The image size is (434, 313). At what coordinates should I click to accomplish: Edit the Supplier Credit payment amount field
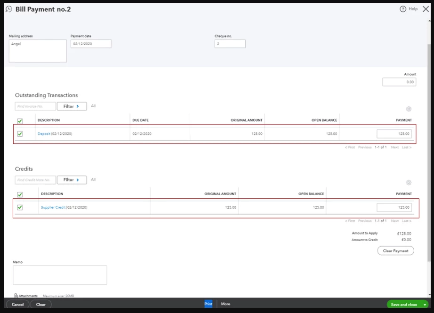[x=394, y=207]
